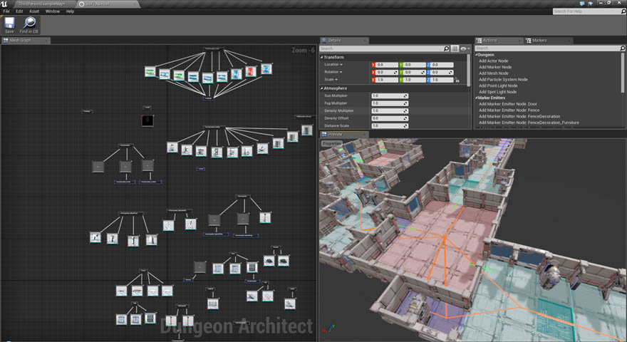Click the Save toolbar icon
This screenshot has width=627, height=342.
pos(9,24)
